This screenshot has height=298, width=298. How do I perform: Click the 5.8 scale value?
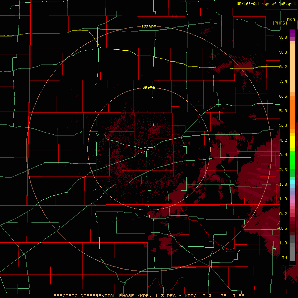coord(283,111)
